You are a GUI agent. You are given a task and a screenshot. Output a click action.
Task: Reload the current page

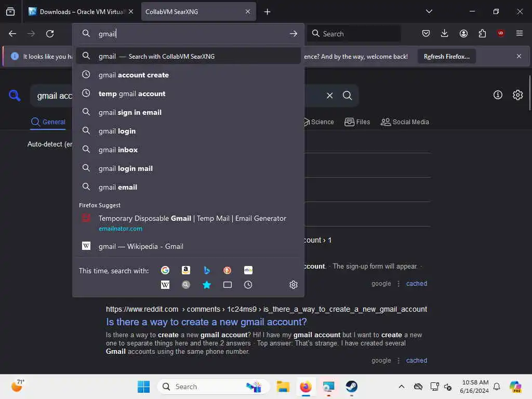(x=50, y=34)
